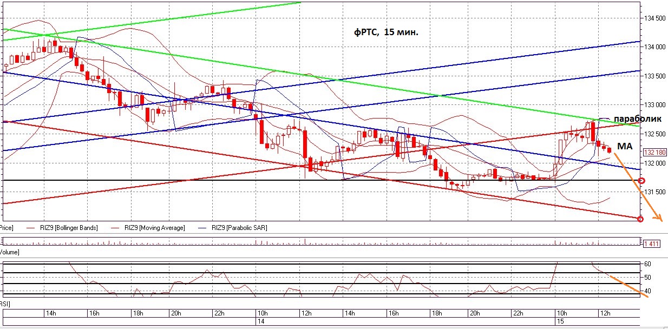Click the '134 500' price axis label
Viewport: 668px width, 329px height.
(656, 18)
